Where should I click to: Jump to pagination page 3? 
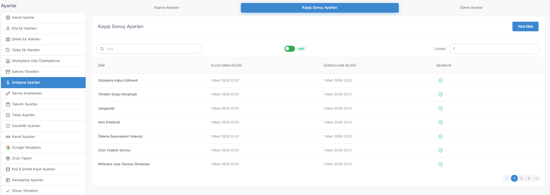coord(529,178)
